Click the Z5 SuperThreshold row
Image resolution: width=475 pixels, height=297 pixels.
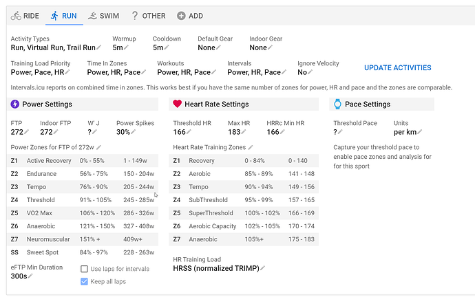pos(244,213)
